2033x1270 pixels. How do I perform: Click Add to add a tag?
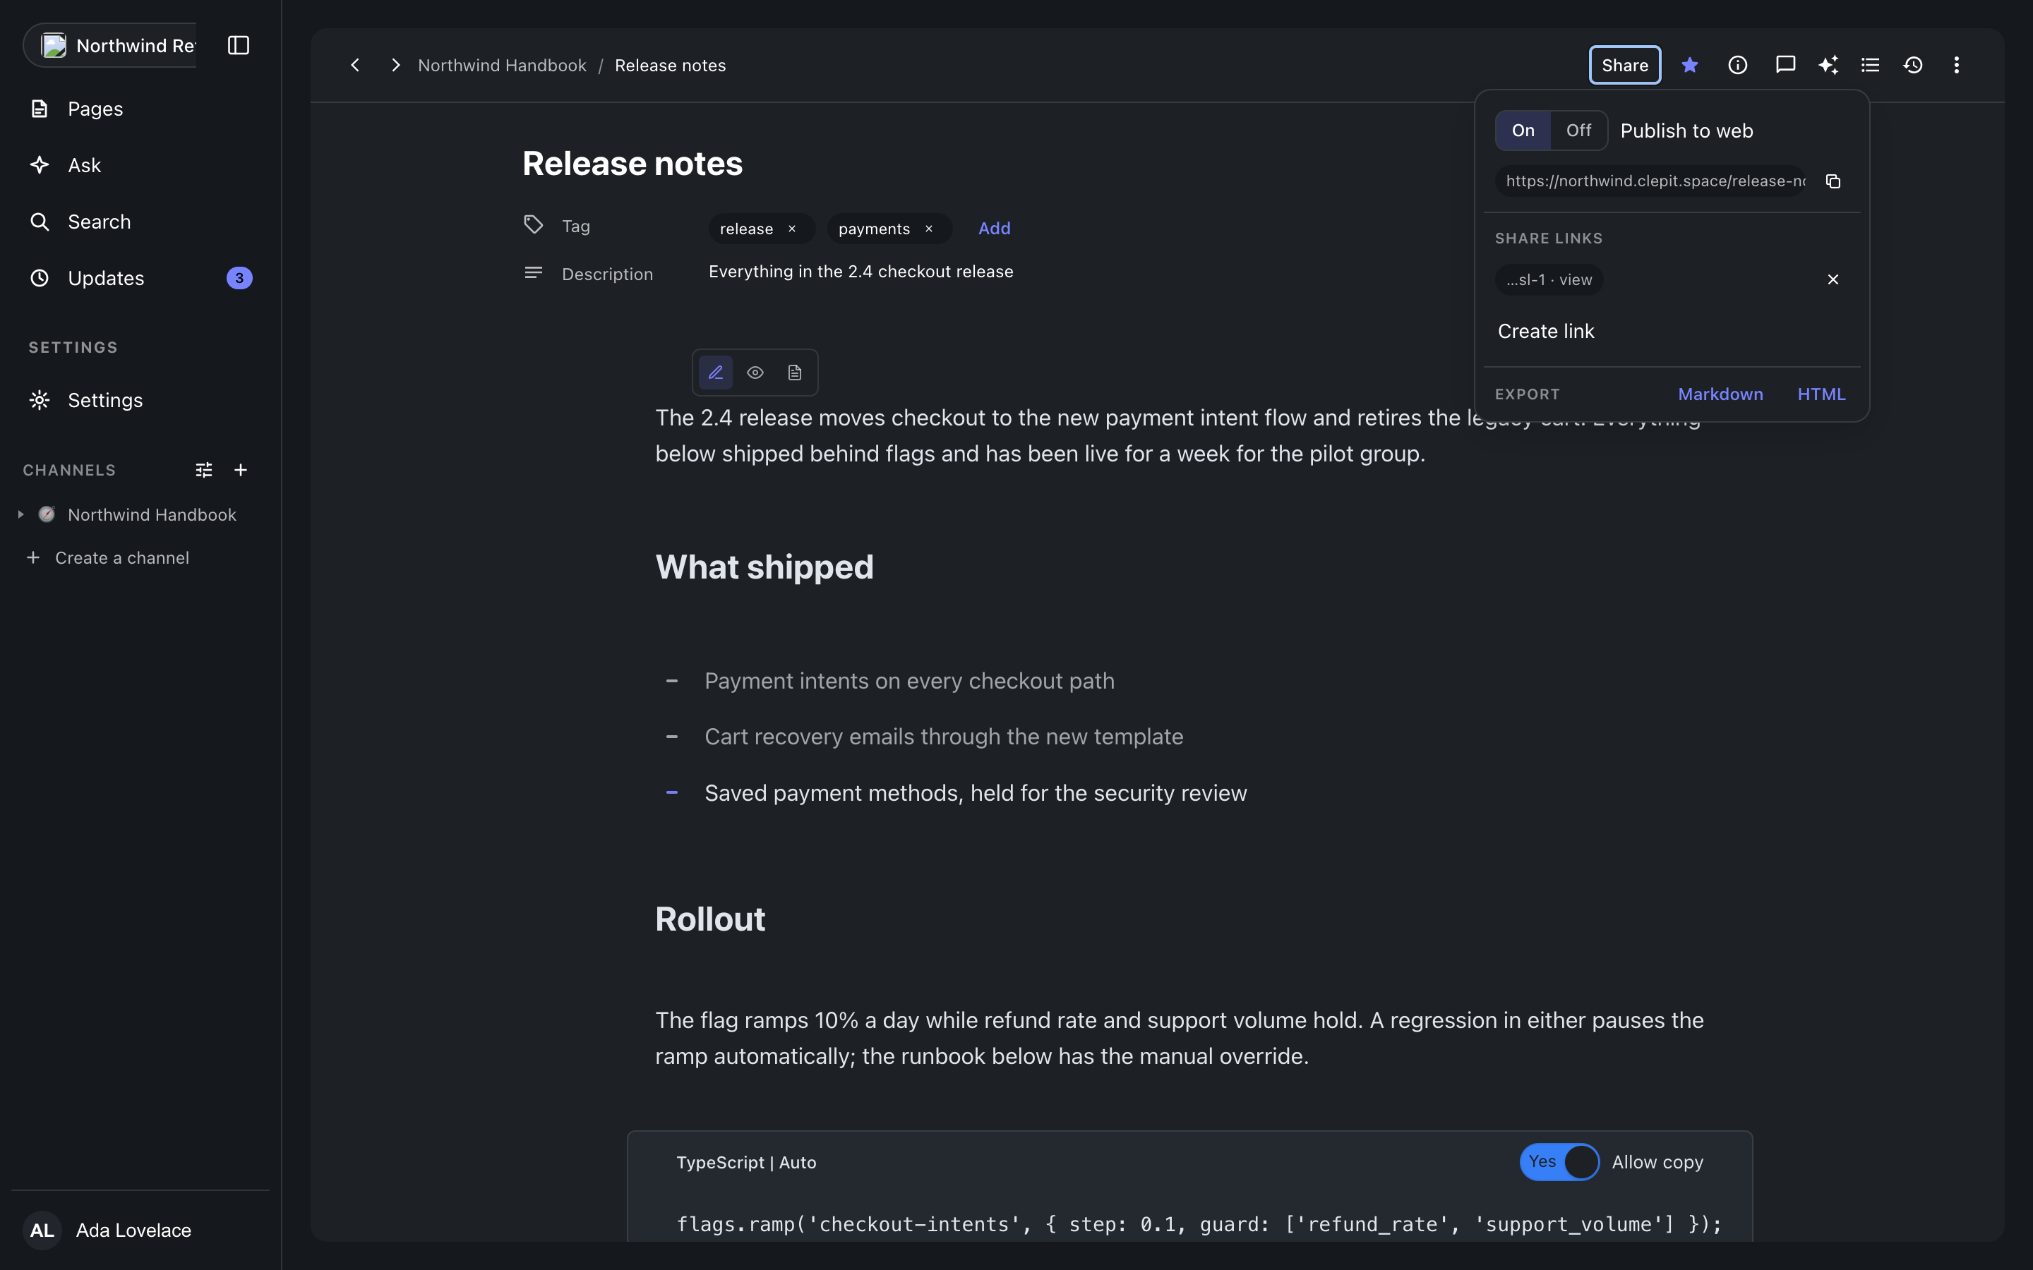pos(994,229)
